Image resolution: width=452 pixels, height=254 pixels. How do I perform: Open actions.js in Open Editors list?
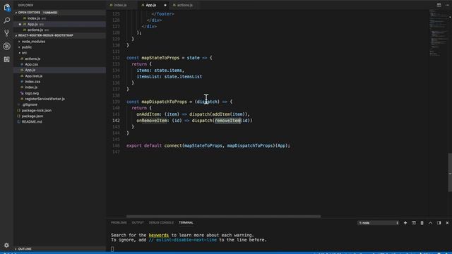click(35, 30)
